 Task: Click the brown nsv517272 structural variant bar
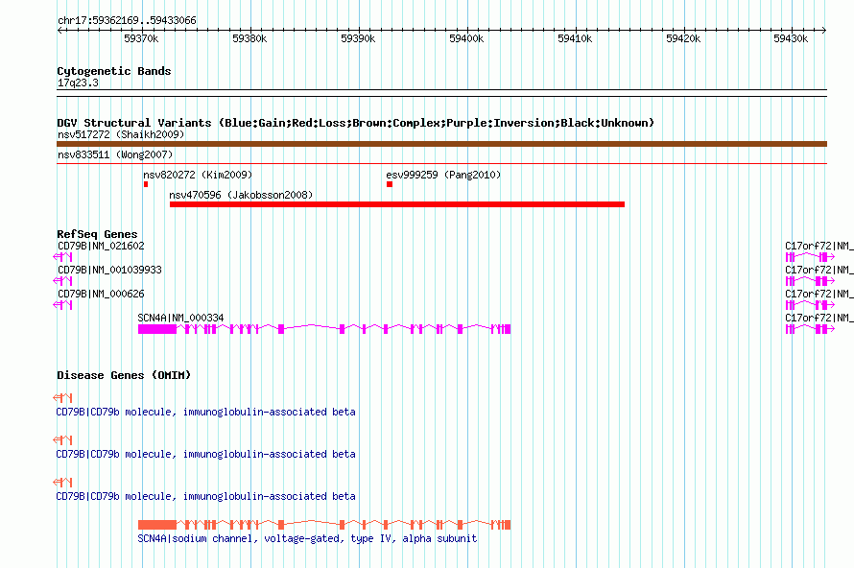[x=441, y=144]
